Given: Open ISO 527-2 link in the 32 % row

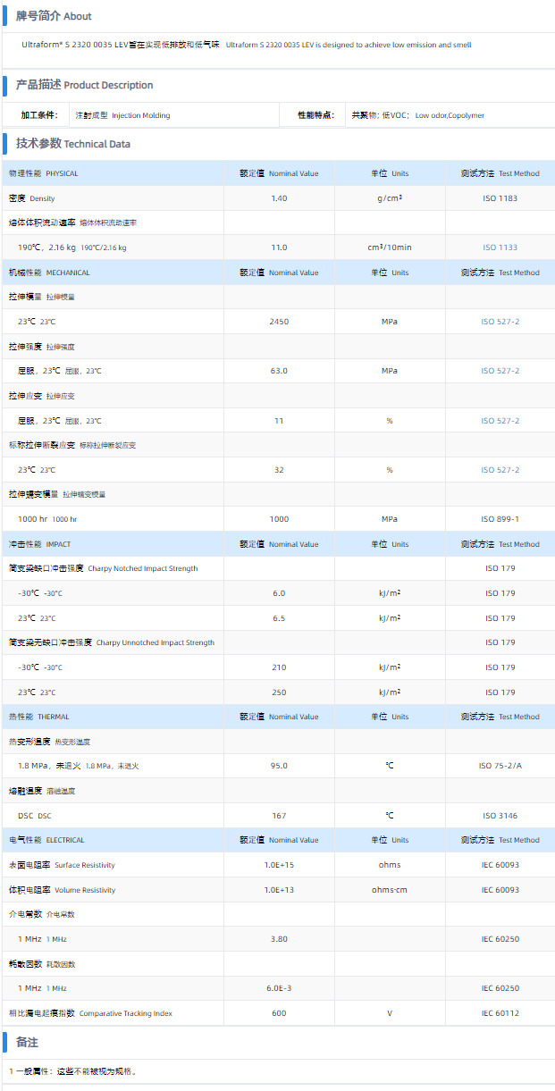Looking at the screenshot, I should [x=500, y=470].
